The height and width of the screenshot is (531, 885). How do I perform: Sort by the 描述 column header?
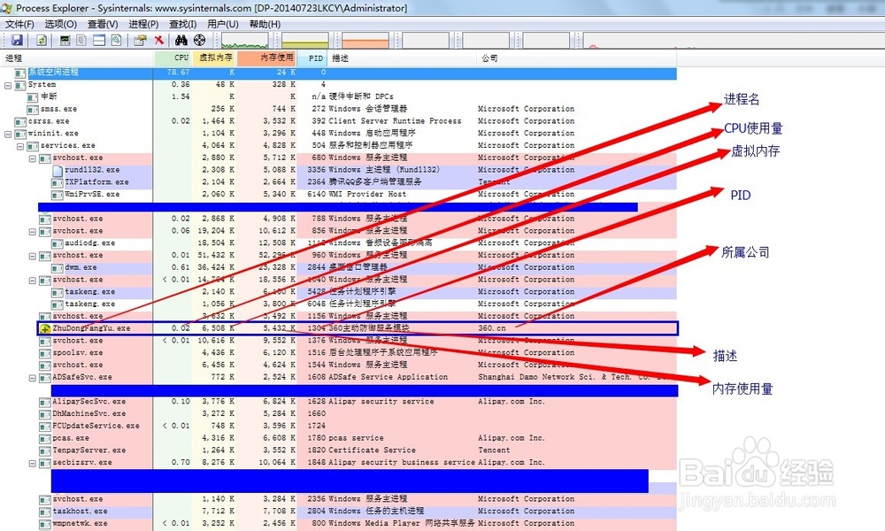click(x=403, y=58)
